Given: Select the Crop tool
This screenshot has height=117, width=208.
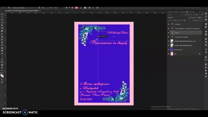Looking at the screenshot, I should 2,25.
